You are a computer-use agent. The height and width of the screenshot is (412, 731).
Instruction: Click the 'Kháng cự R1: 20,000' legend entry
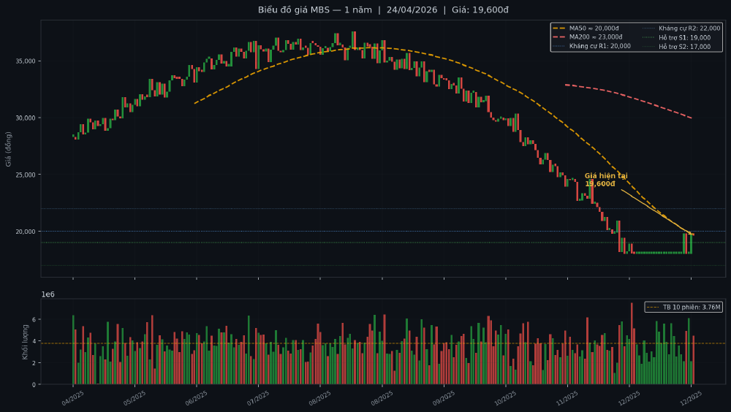591,46
